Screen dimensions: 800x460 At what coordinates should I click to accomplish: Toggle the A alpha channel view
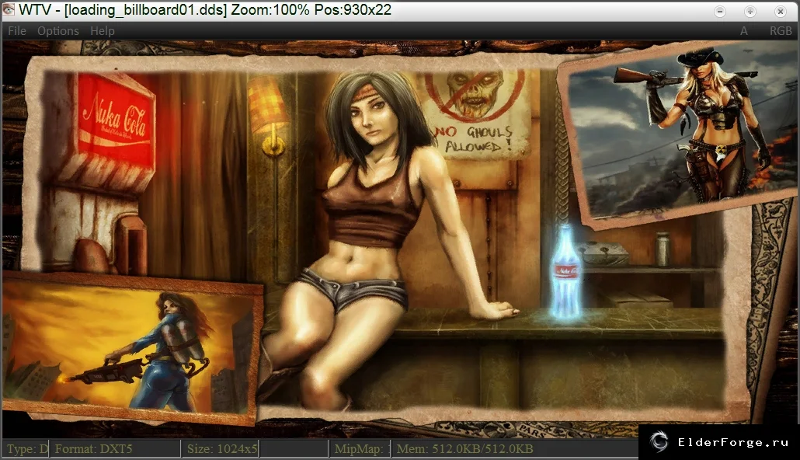click(x=744, y=31)
